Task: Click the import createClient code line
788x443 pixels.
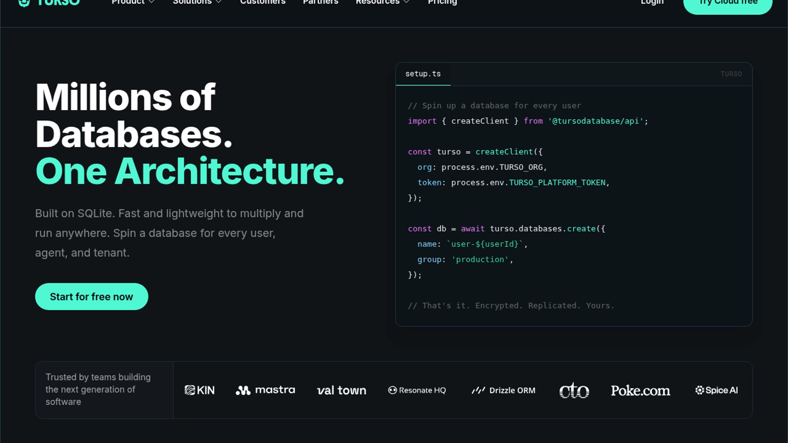Action: click(528, 121)
